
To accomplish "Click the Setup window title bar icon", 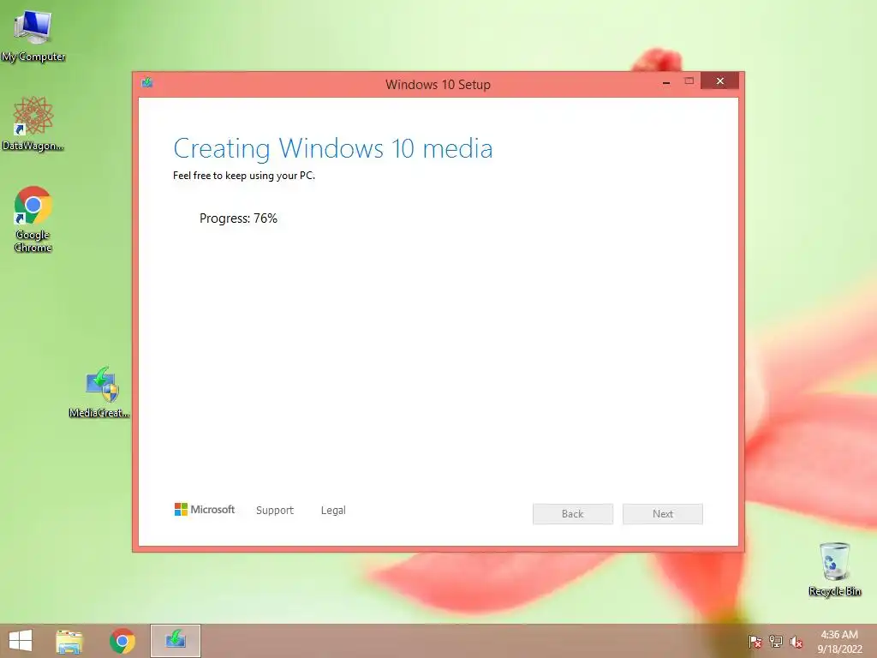I will (x=147, y=83).
